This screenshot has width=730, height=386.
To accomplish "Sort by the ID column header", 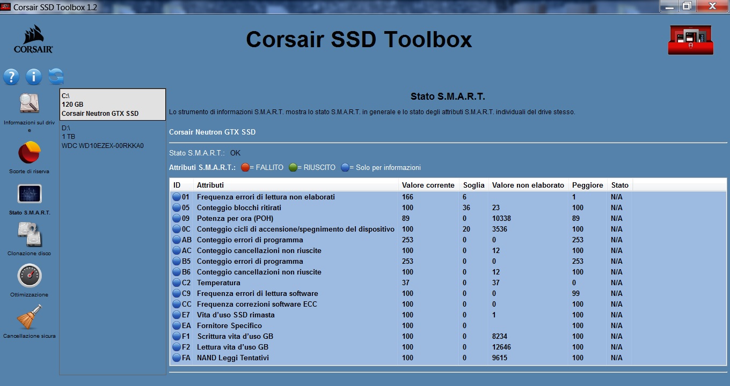I will [181, 185].
